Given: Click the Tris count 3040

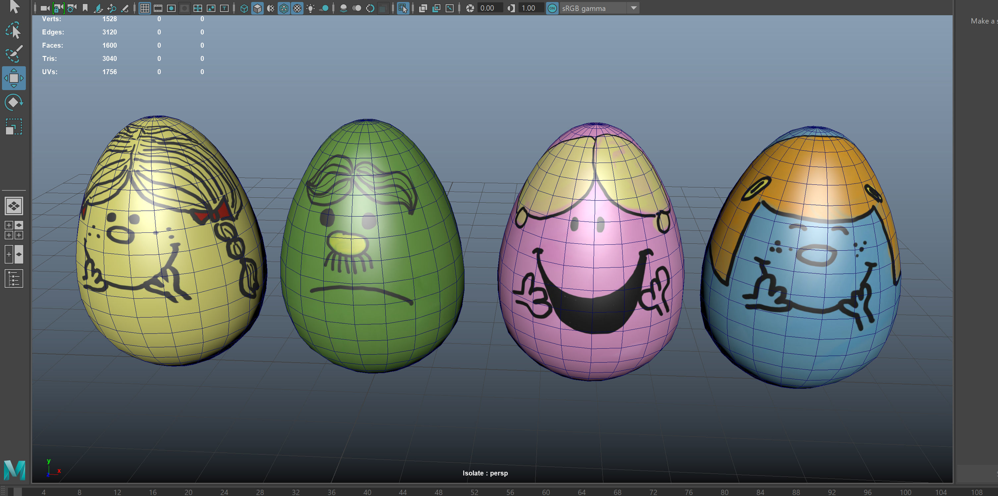Looking at the screenshot, I should click(x=110, y=59).
